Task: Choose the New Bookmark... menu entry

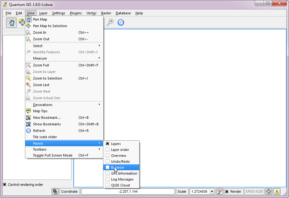Action: 64,118
